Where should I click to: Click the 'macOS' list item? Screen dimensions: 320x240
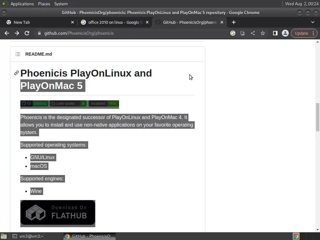(x=39, y=166)
